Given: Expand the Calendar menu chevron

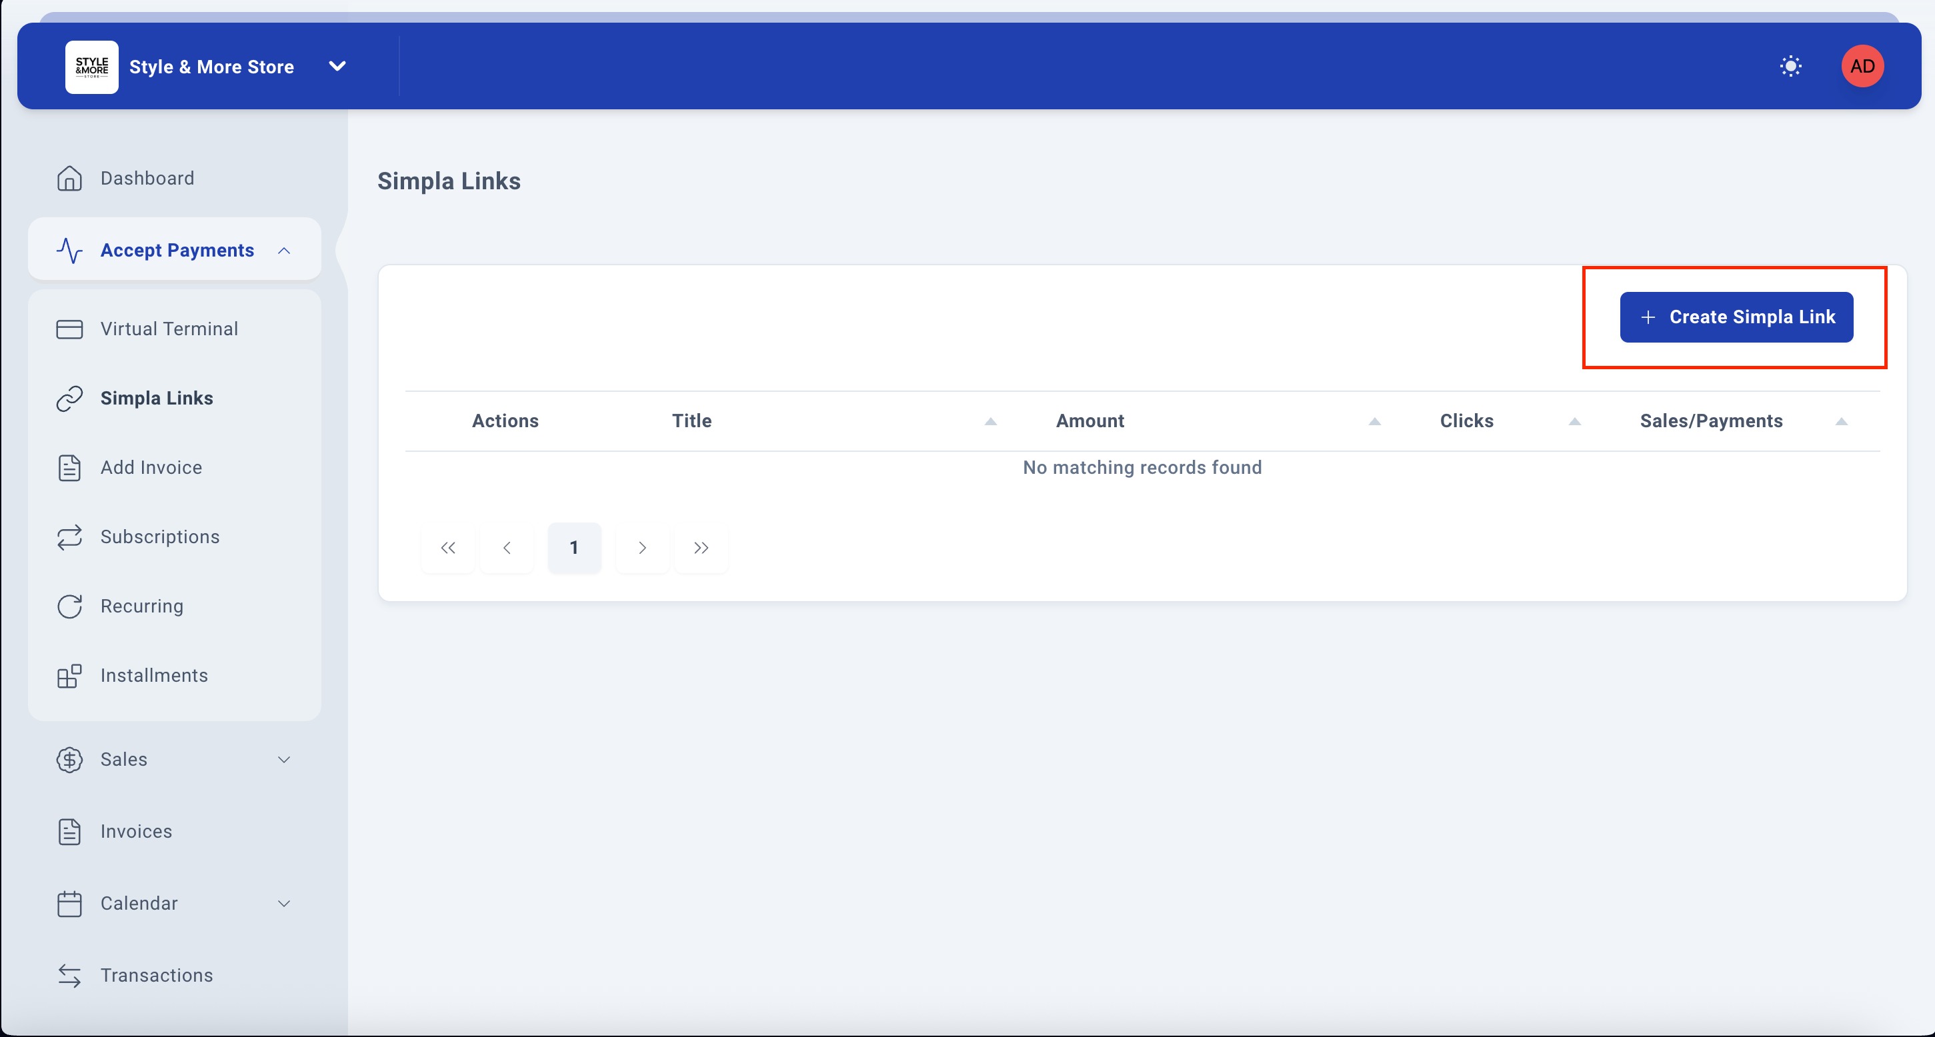Looking at the screenshot, I should click(284, 903).
